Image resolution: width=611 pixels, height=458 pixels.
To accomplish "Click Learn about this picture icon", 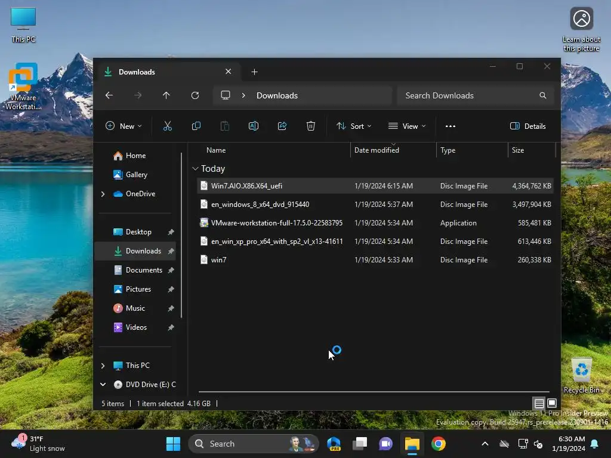I will coord(581,30).
